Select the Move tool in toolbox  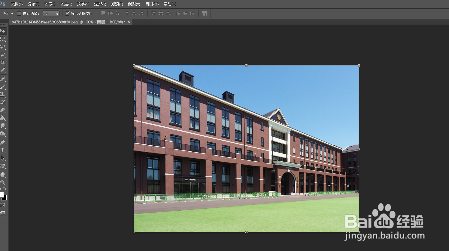3,31
